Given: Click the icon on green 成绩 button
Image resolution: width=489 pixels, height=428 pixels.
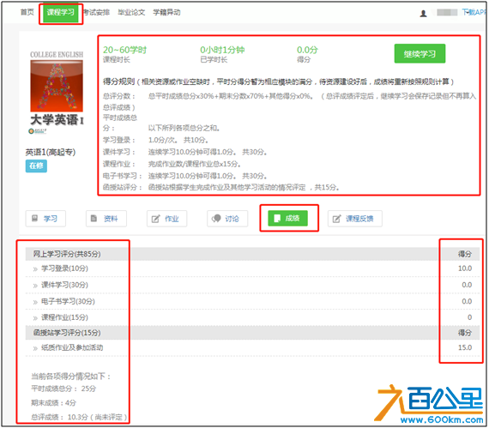Looking at the screenshot, I should point(276,218).
